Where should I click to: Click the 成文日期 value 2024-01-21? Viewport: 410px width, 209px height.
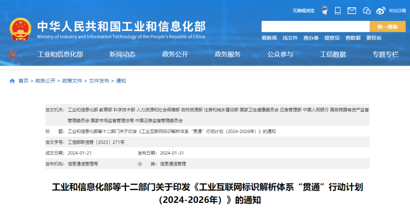click(x=80, y=153)
